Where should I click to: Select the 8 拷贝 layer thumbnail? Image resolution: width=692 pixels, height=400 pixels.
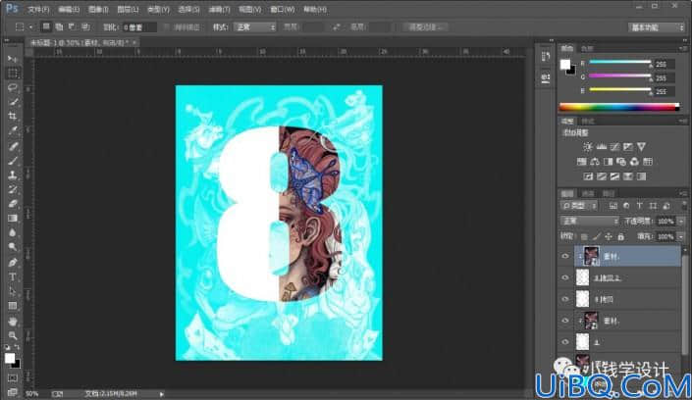click(582, 299)
